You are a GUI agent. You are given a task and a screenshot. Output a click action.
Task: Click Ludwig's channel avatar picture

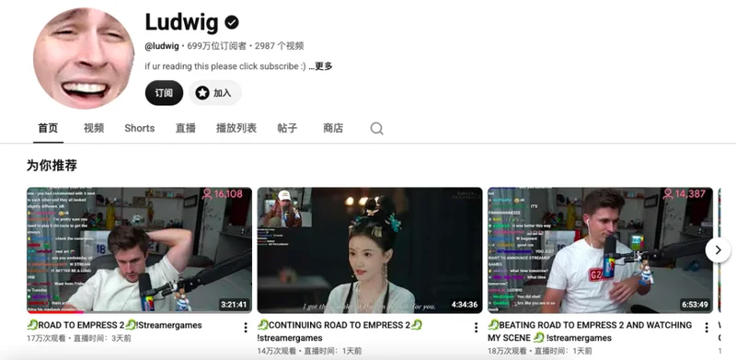[84, 58]
